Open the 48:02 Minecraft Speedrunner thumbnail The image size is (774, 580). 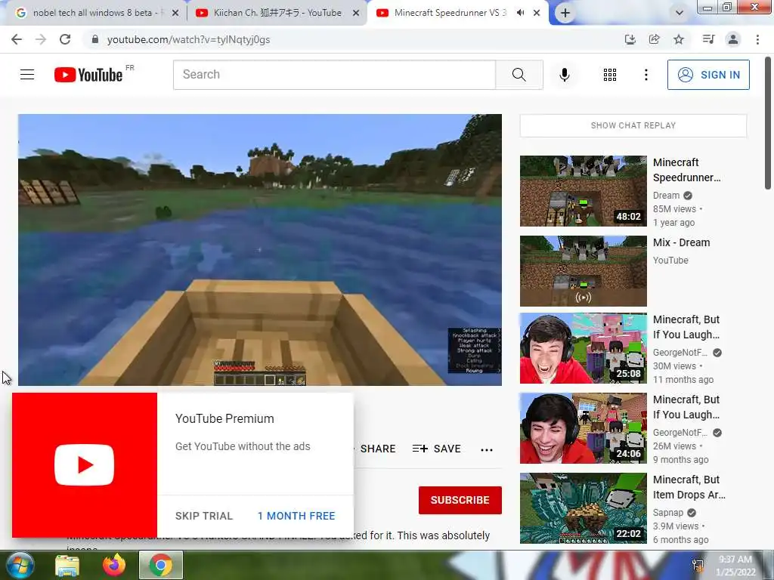(583, 191)
